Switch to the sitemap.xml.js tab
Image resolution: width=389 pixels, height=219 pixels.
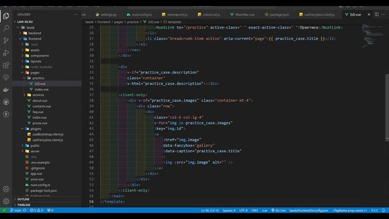(x=174, y=15)
